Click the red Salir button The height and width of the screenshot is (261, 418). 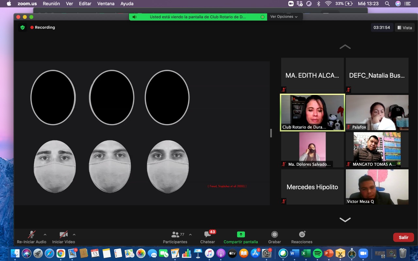[403, 237]
